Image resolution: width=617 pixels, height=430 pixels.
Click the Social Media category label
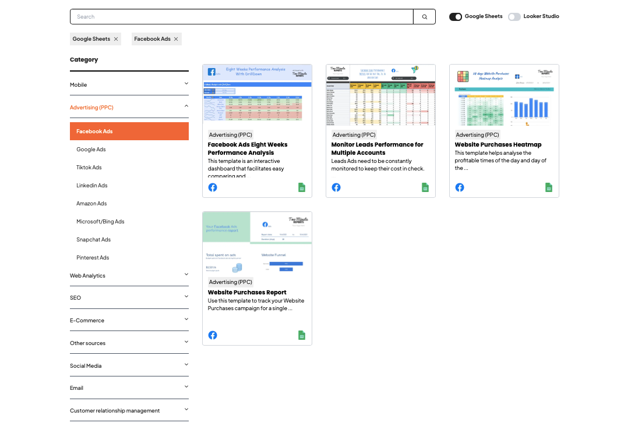86,365
